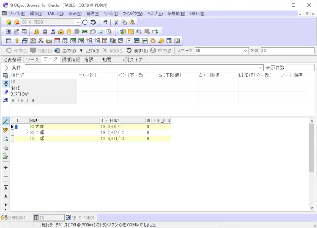Click the SQL icon in second toolbar row
The width and height of the screenshot is (317, 228).
tap(8, 32)
